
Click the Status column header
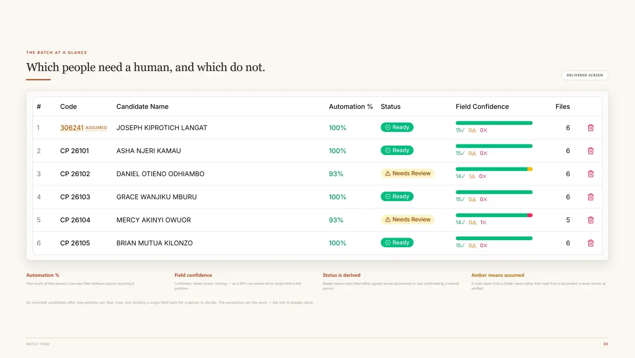[x=391, y=106]
